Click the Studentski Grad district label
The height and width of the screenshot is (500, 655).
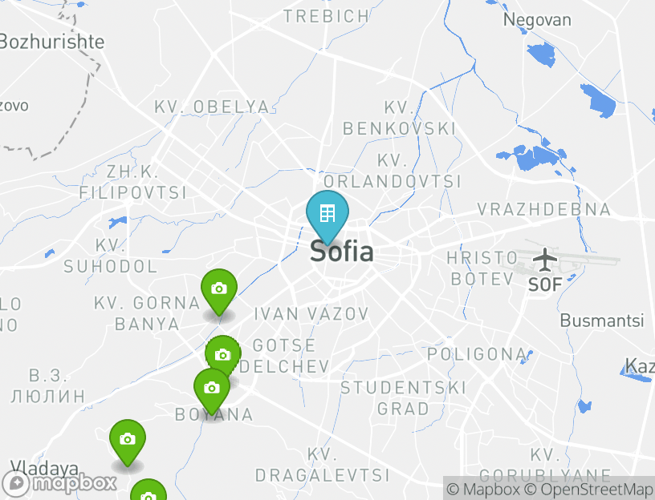[x=403, y=398]
